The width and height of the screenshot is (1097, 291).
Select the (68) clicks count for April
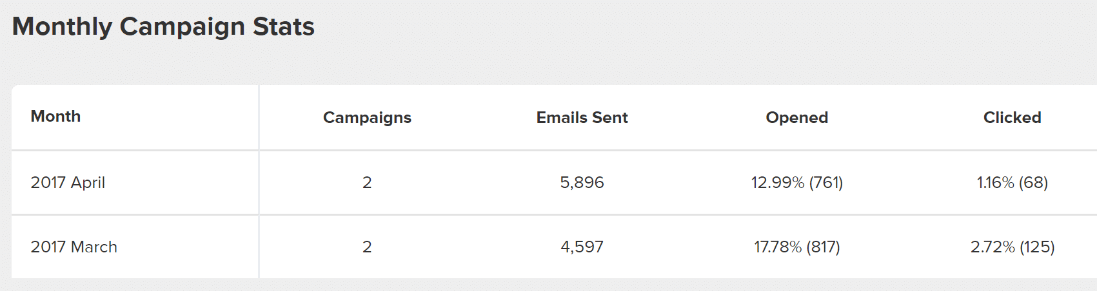[1034, 183]
